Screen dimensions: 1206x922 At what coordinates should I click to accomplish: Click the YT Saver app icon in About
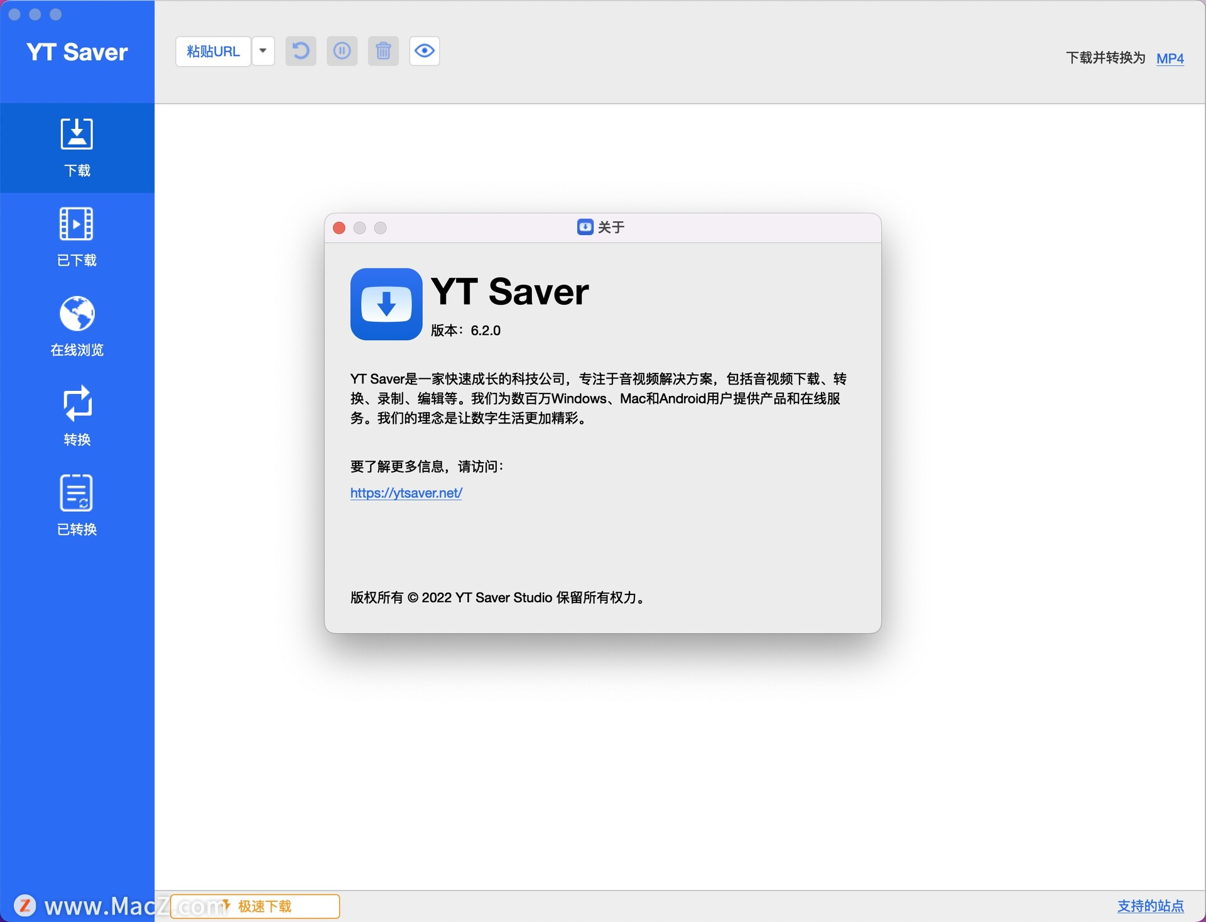coord(386,304)
